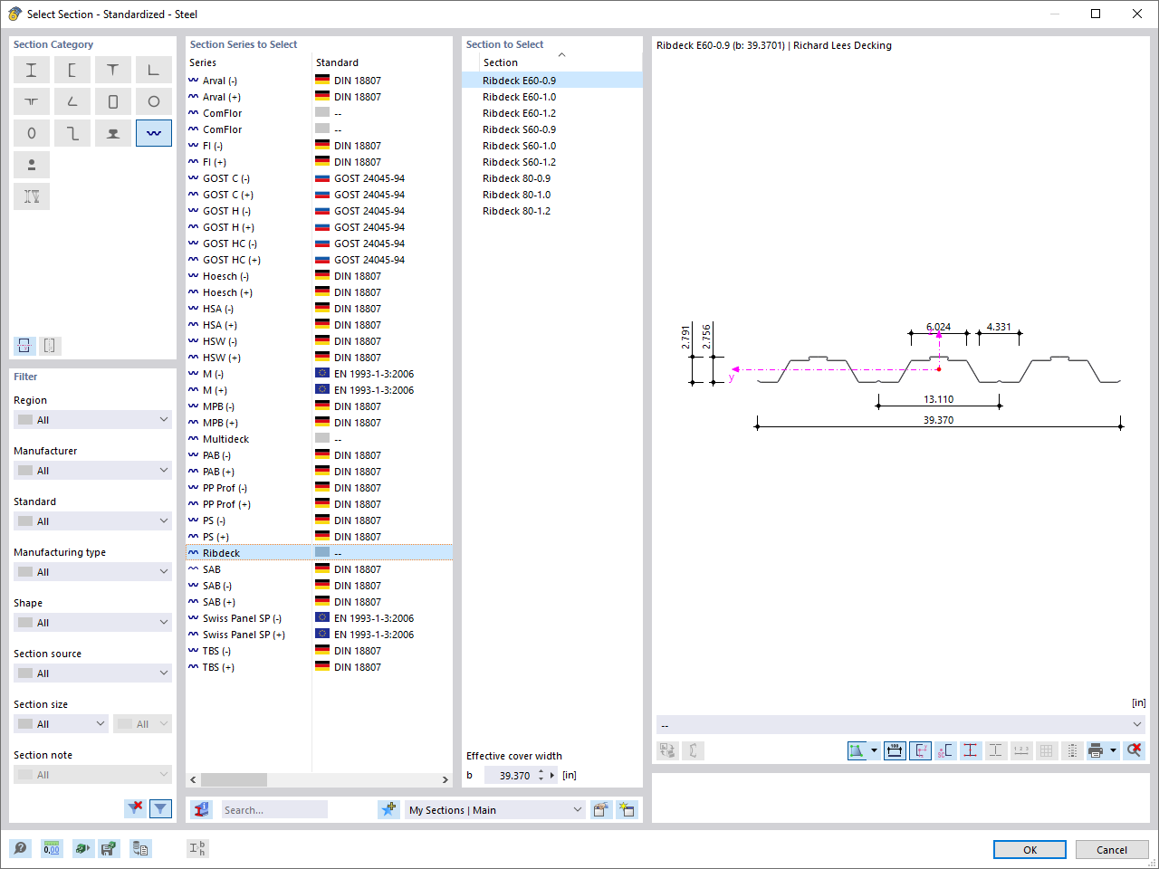Add section to favorites with star icon
Screen dimensions: 1159x869
[x=388, y=809]
